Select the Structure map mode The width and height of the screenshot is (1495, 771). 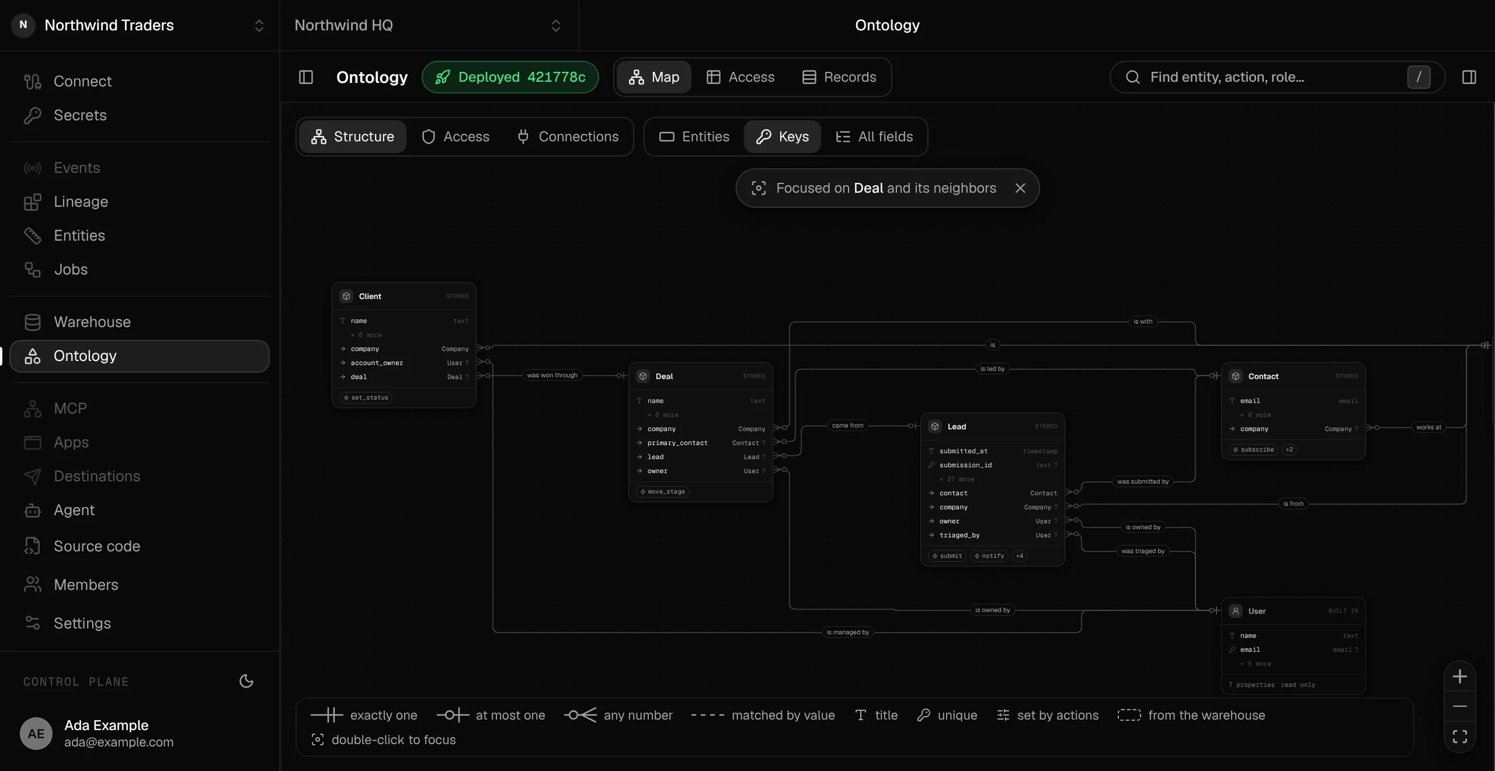(x=353, y=137)
